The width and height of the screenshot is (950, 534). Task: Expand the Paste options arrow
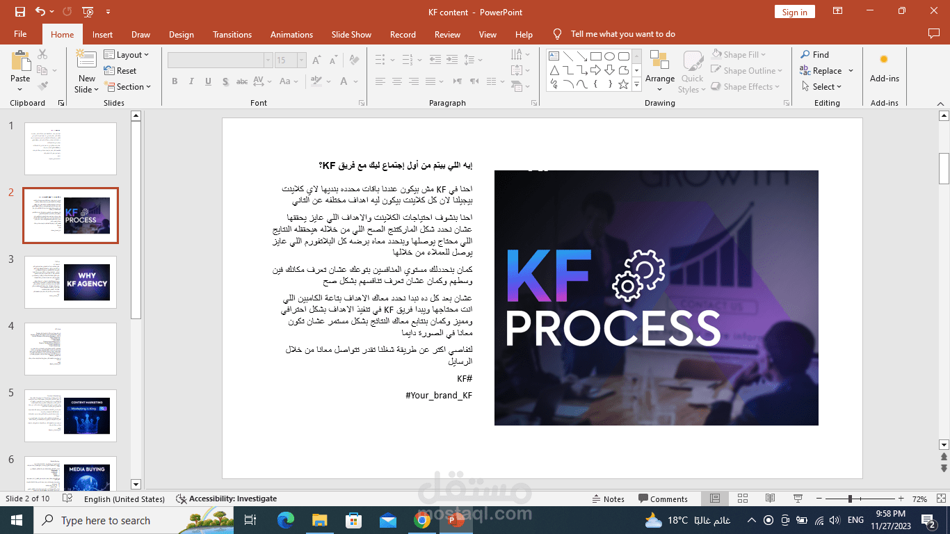coord(20,89)
